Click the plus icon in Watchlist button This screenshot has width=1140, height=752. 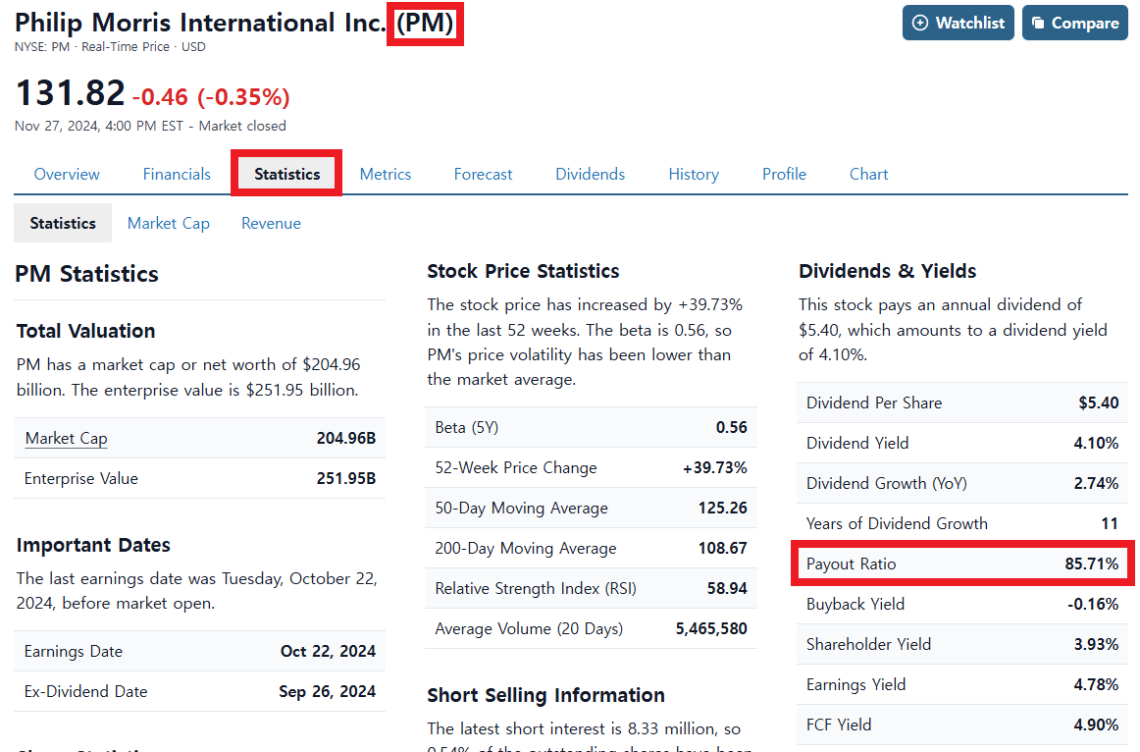pyautogui.click(x=919, y=23)
